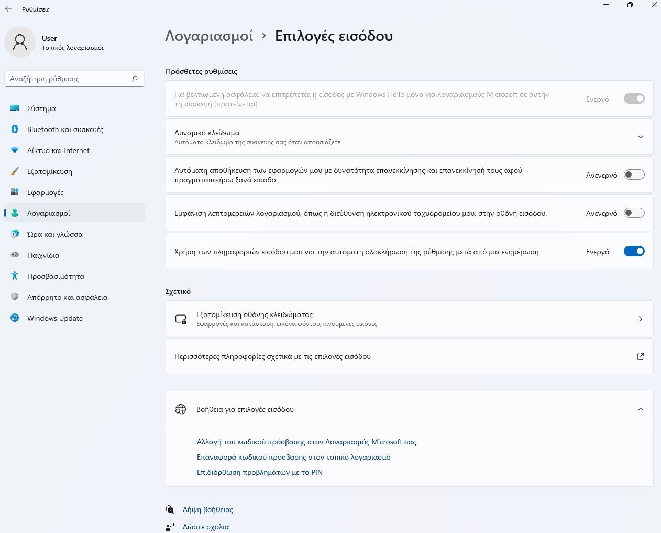The width and height of the screenshot is (661, 533).
Task: Enable automatic saving of restartable apps toggle
Action: click(x=634, y=175)
